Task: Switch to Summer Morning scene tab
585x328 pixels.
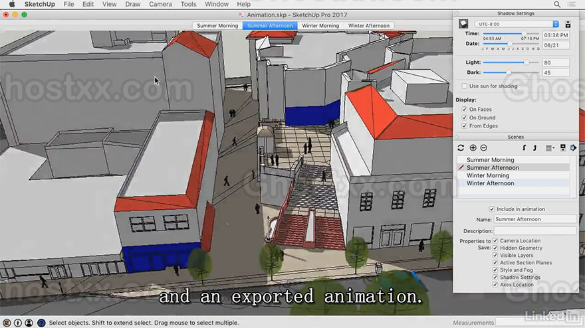Action: click(217, 26)
